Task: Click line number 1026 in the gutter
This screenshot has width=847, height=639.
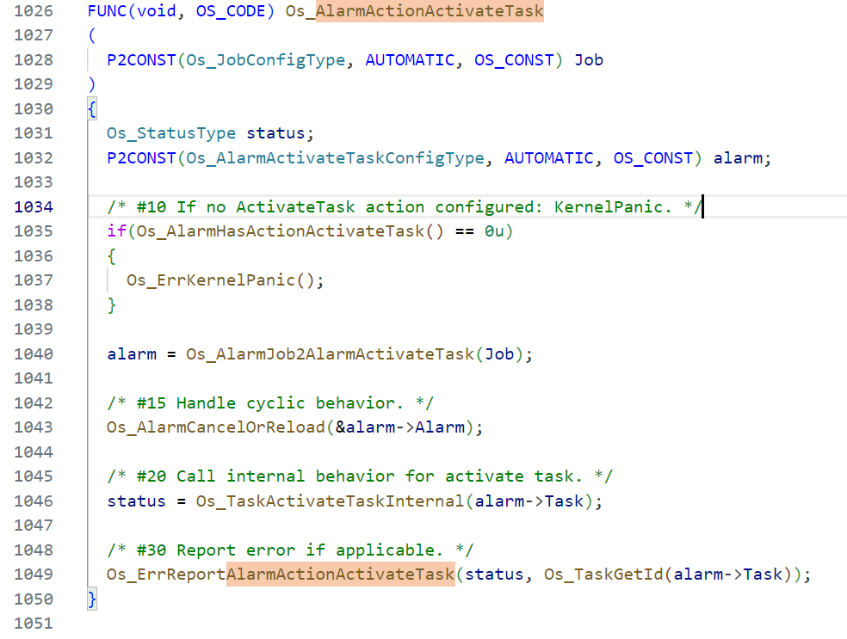Action: 34,11
